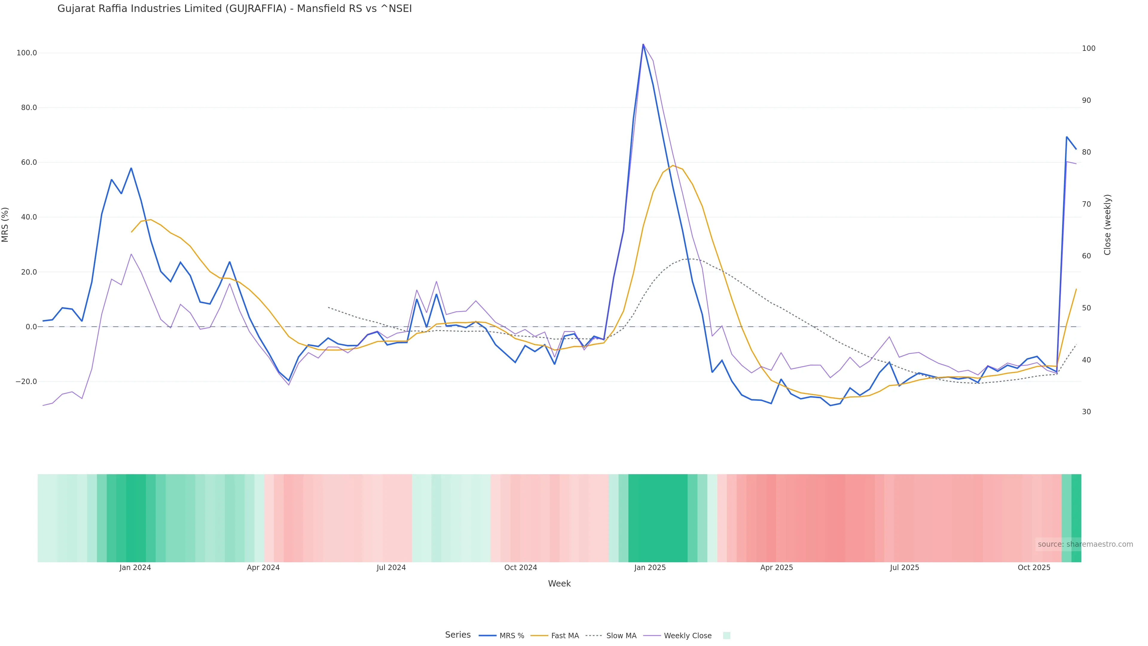Click the 'Apr 2024' x-axis tick label
The width and height of the screenshot is (1148, 646).
263,568
